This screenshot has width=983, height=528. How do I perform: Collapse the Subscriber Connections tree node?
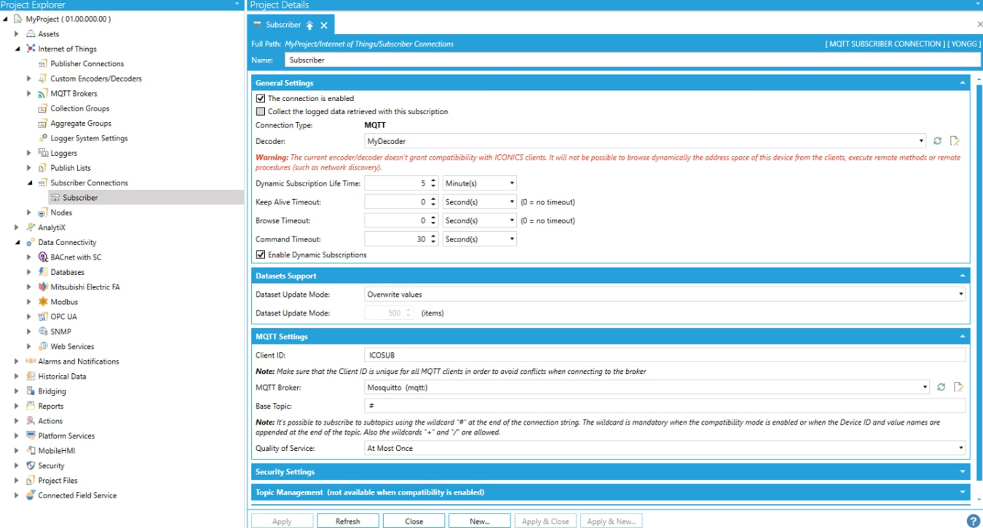pyautogui.click(x=31, y=183)
